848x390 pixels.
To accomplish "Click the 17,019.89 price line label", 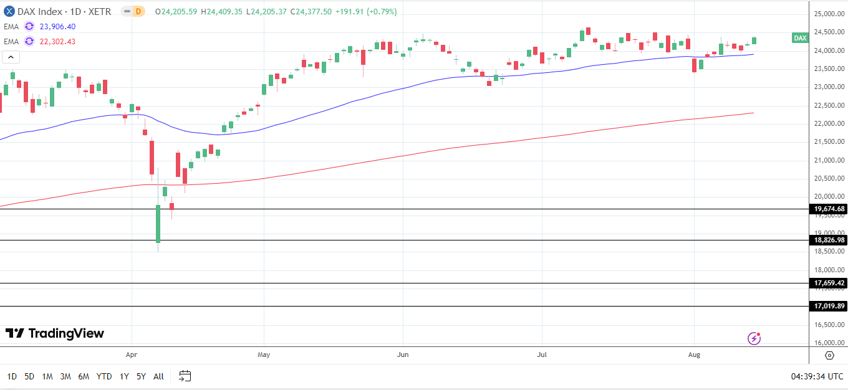I will (829, 306).
